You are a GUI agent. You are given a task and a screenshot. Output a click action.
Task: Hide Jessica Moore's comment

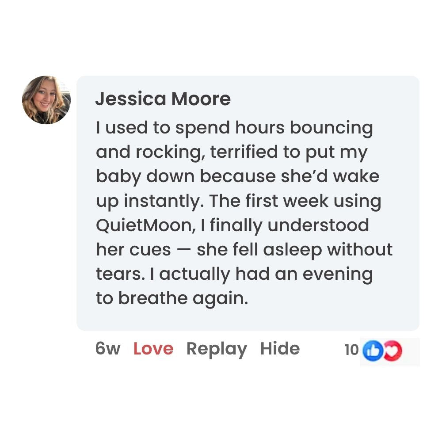point(280,349)
